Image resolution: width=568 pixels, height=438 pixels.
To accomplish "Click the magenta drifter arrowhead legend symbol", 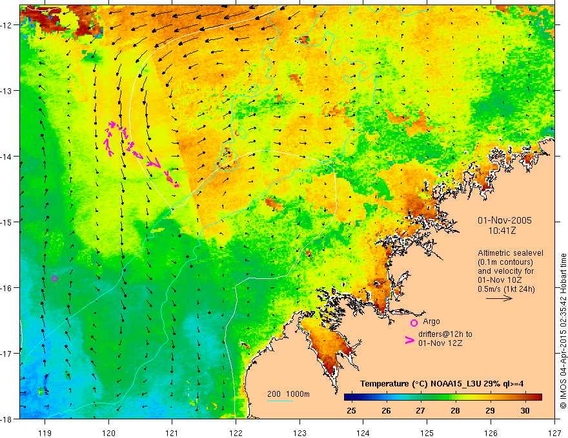I will coord(410,340).
